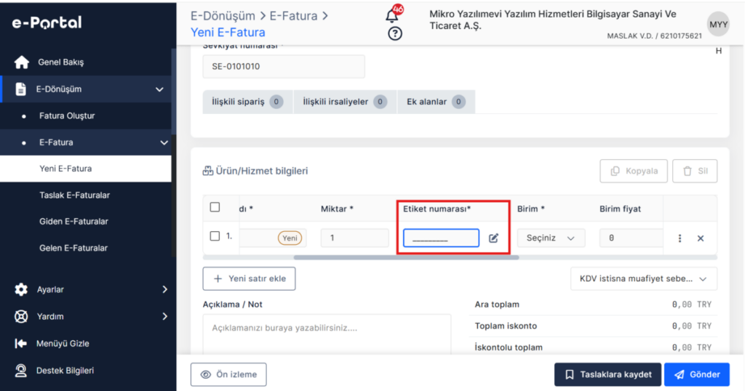This screenshot has height=391, width=745.
Task: Open Fatura Oluştur menu item
Action: pyautogui.click(x=67, y=116)
